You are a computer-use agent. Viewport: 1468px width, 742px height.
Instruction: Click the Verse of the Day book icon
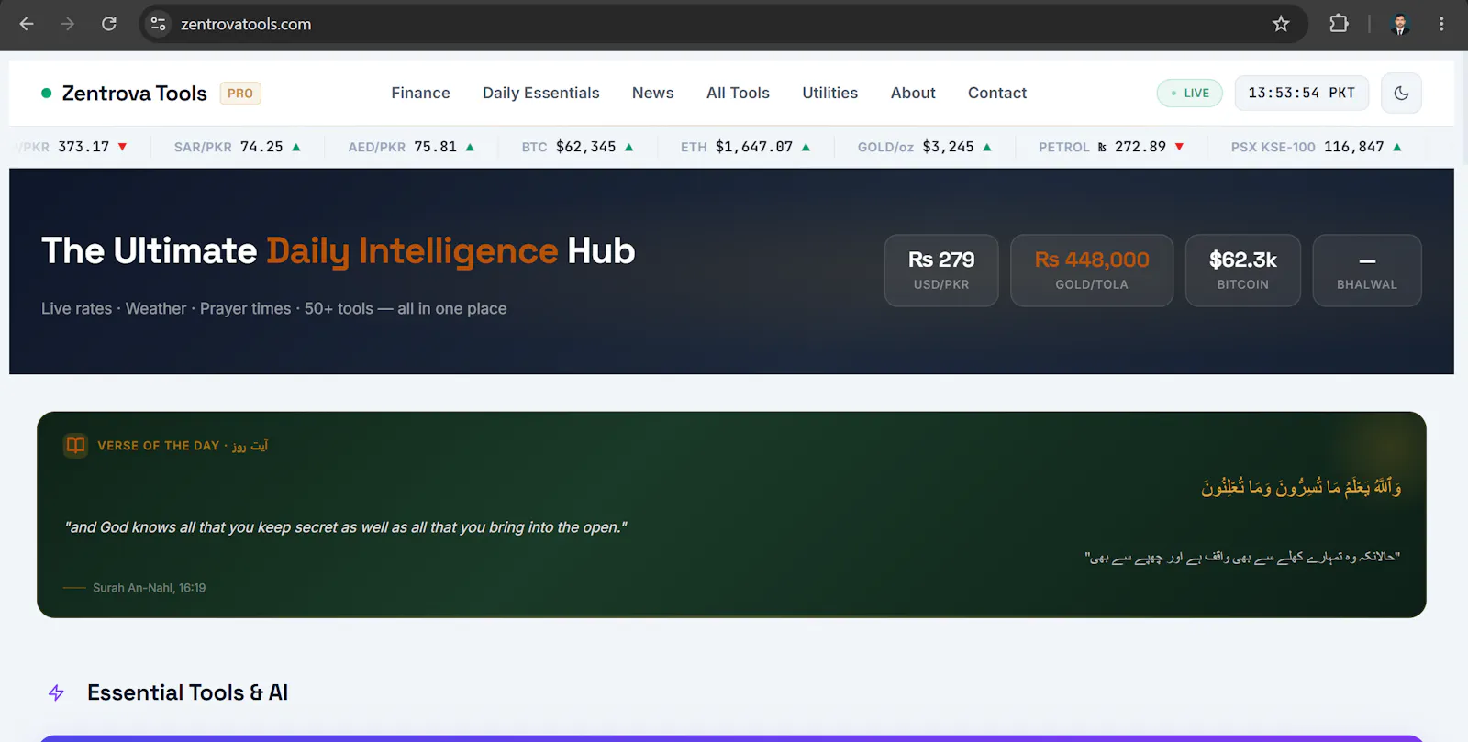75,446
